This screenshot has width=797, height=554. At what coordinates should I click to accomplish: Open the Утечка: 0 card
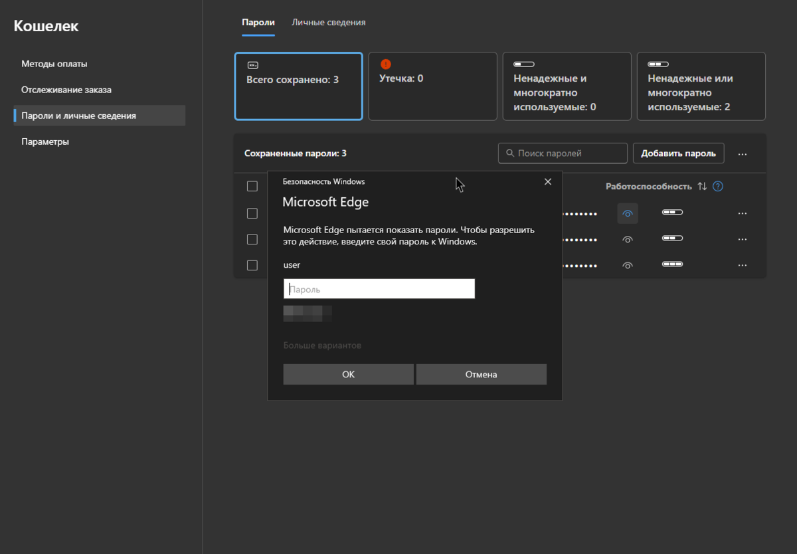click(433, 86)
